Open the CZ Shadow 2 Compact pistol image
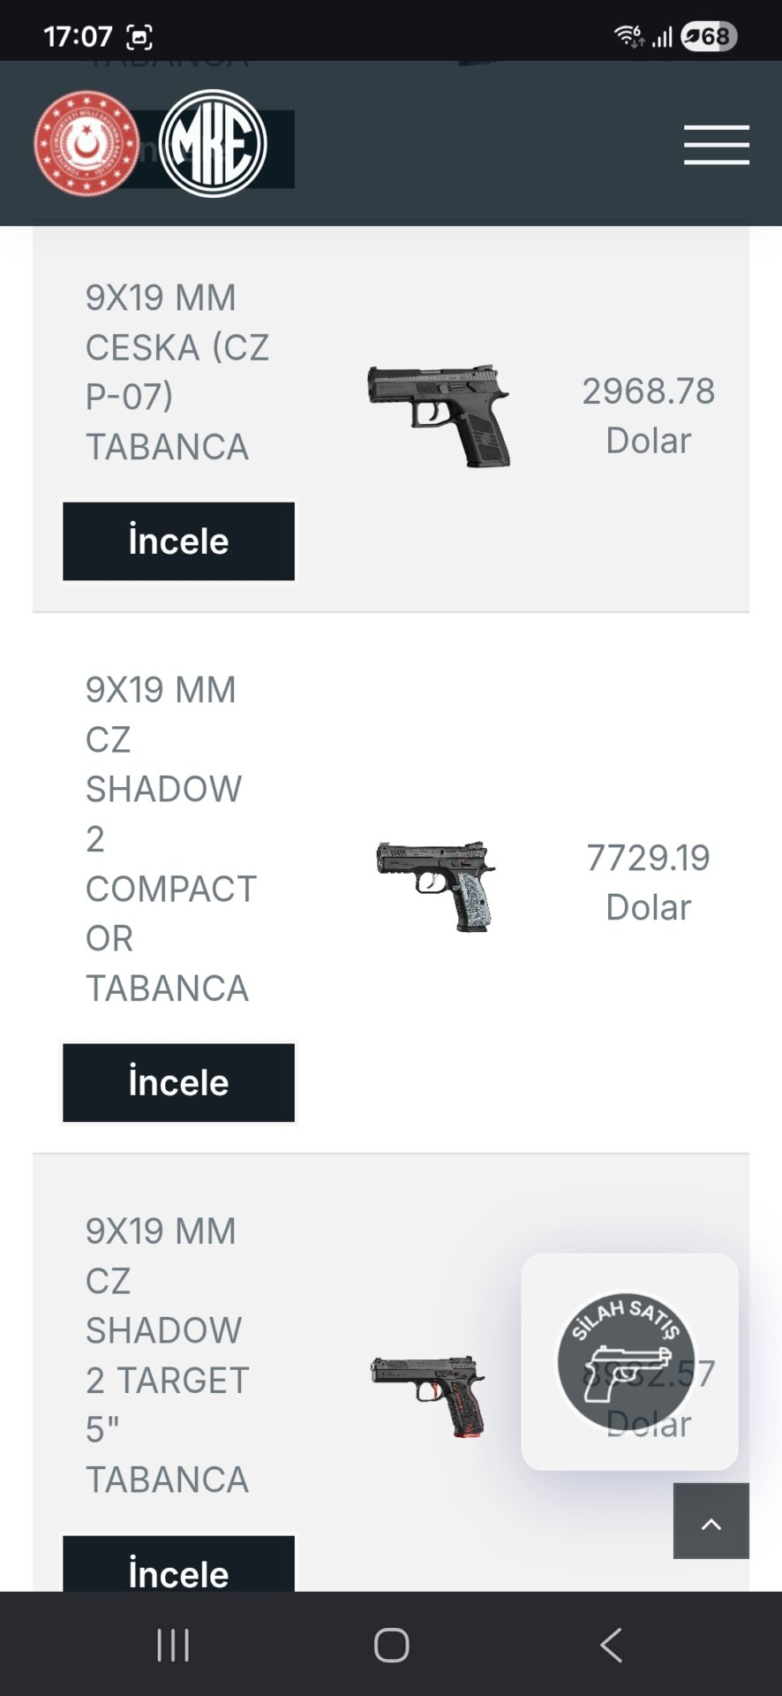This screenshot has width=782, height=1696. (436, 885)
